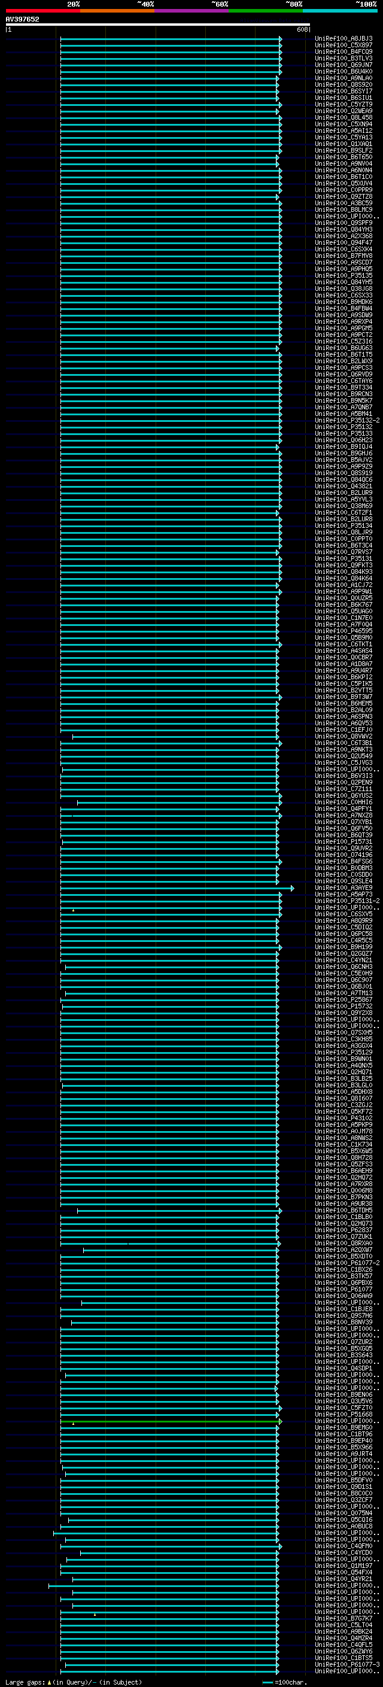The width and height of the screenshot is (383, 1687).
Task: Select hit UniRef100_Q6YUS2
Action: click(x=344, y=796)
